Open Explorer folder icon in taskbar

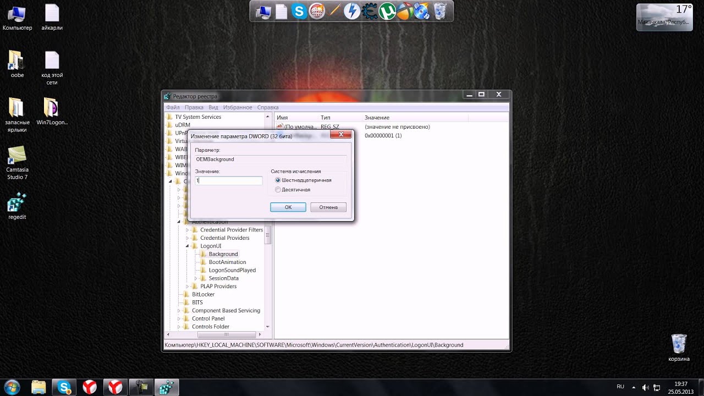pyautogui.click(x=38, y=387)
